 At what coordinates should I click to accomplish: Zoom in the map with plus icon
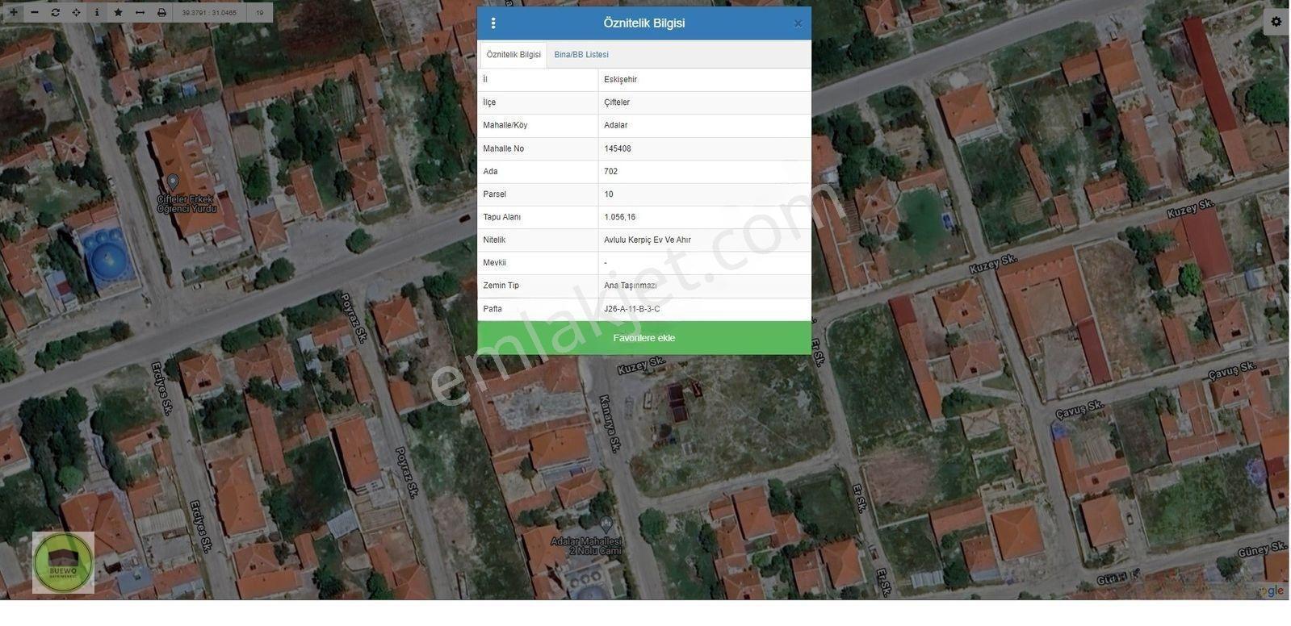click(x=14, y=12)
